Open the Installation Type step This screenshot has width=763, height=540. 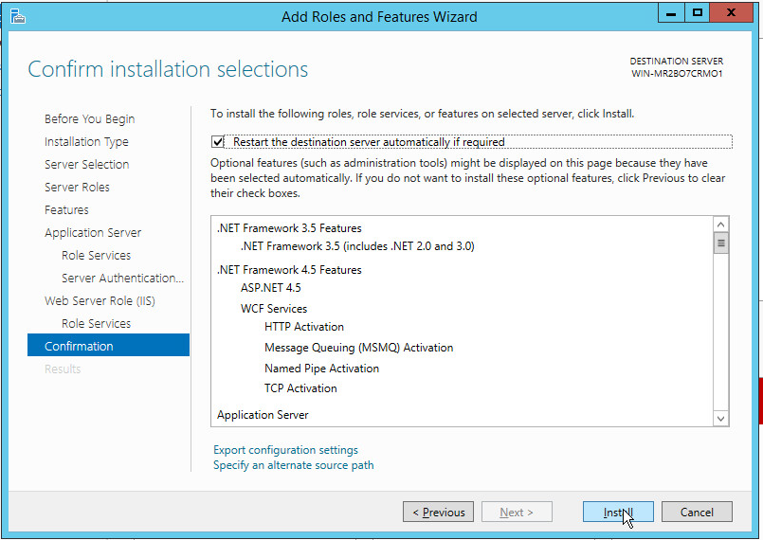[86, 142]
